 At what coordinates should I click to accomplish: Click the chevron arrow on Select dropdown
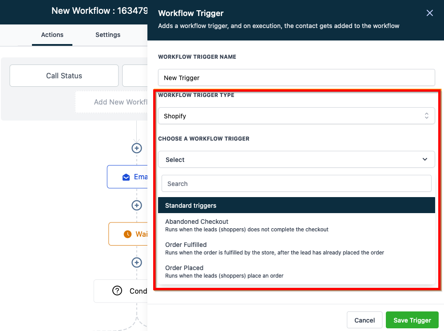coord(425,160)
